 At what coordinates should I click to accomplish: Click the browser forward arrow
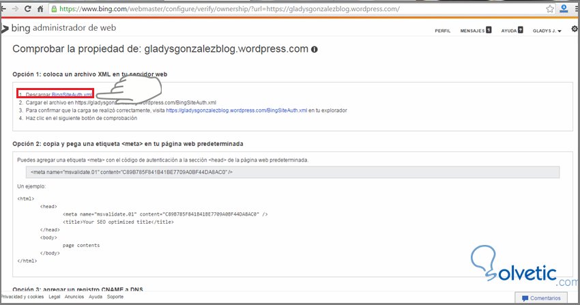15,9
